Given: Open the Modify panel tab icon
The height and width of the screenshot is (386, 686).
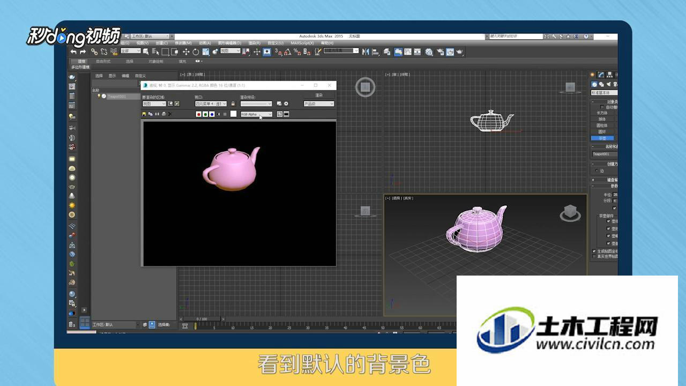Looking at the screenshot, I should (x=600, y=75).
